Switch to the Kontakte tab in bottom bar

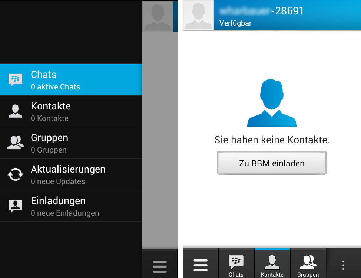point(272,265)
